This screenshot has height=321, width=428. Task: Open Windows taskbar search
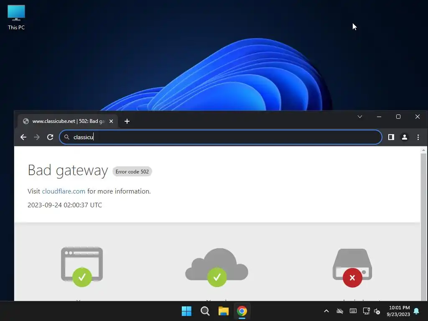[x=205, y=311]
